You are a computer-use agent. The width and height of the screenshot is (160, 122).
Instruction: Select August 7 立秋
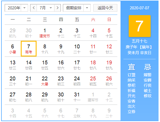tap(77, 113)
